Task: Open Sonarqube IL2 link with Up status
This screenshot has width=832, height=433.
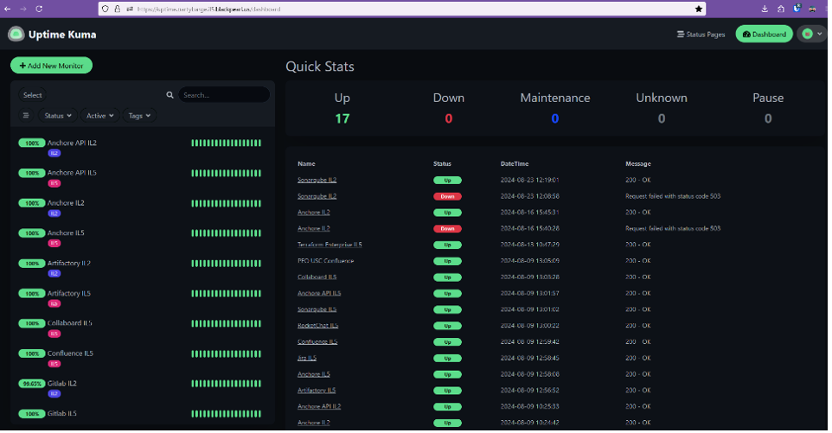Action: click(x=317, y=180)
